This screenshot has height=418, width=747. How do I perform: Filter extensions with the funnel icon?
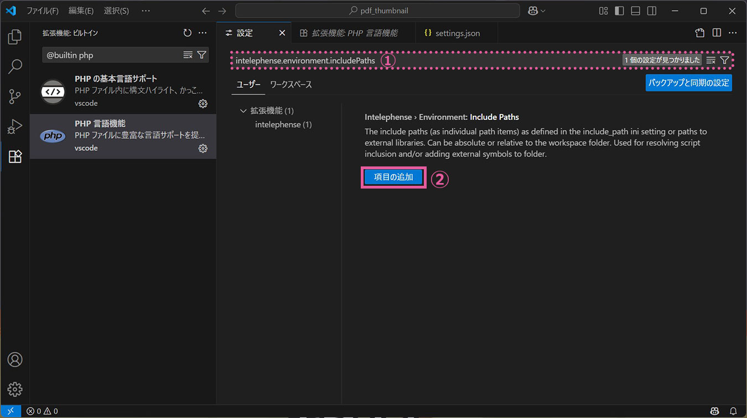tap(201, 55)
